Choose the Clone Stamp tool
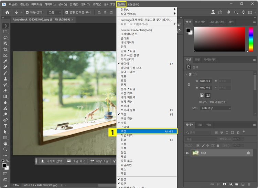Image resolution: width=258 pixels, height=188 pixels. (5, 79)
